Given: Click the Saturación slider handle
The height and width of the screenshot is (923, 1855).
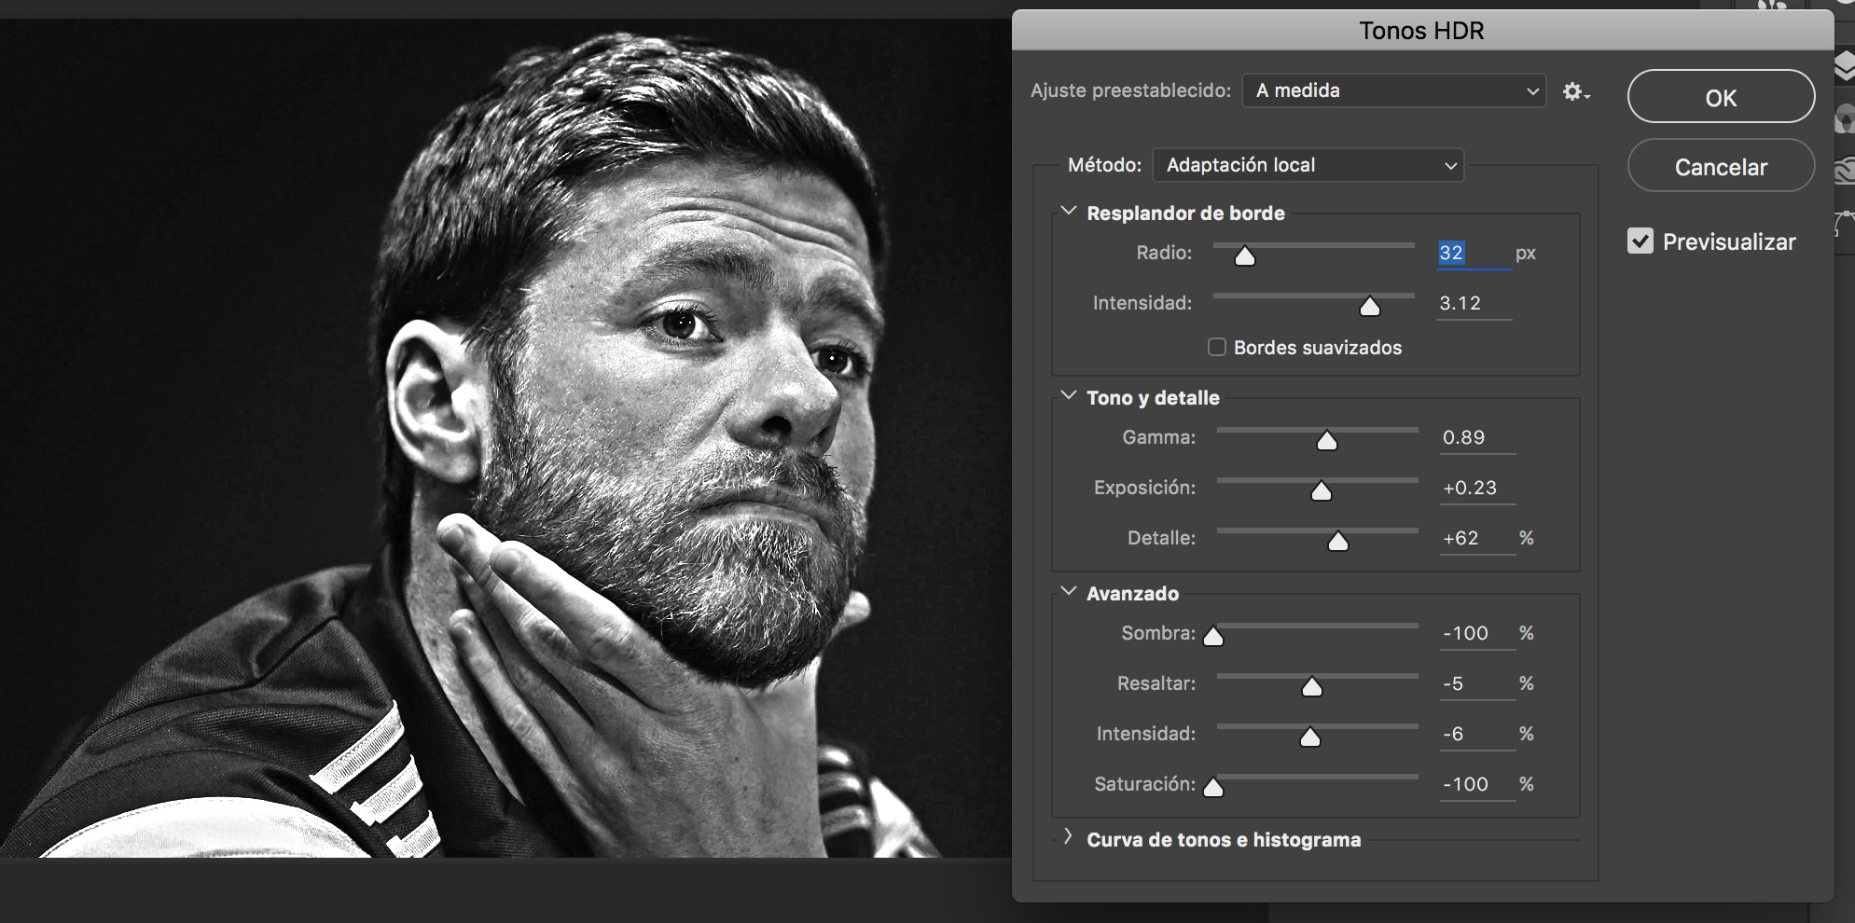Looking at the screenshot, I should point(1213,787).
